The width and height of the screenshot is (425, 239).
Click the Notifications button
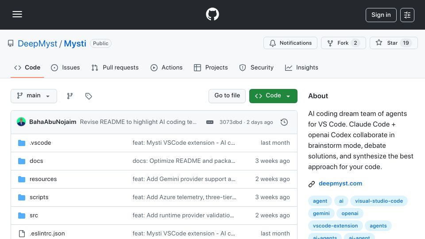(x=290, y=43)
